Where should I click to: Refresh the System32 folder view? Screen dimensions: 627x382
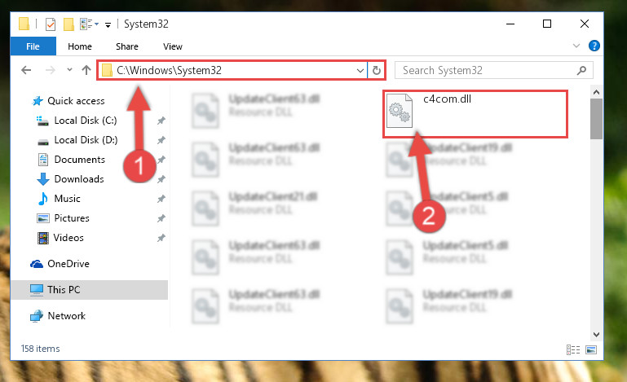pos(376,70)
